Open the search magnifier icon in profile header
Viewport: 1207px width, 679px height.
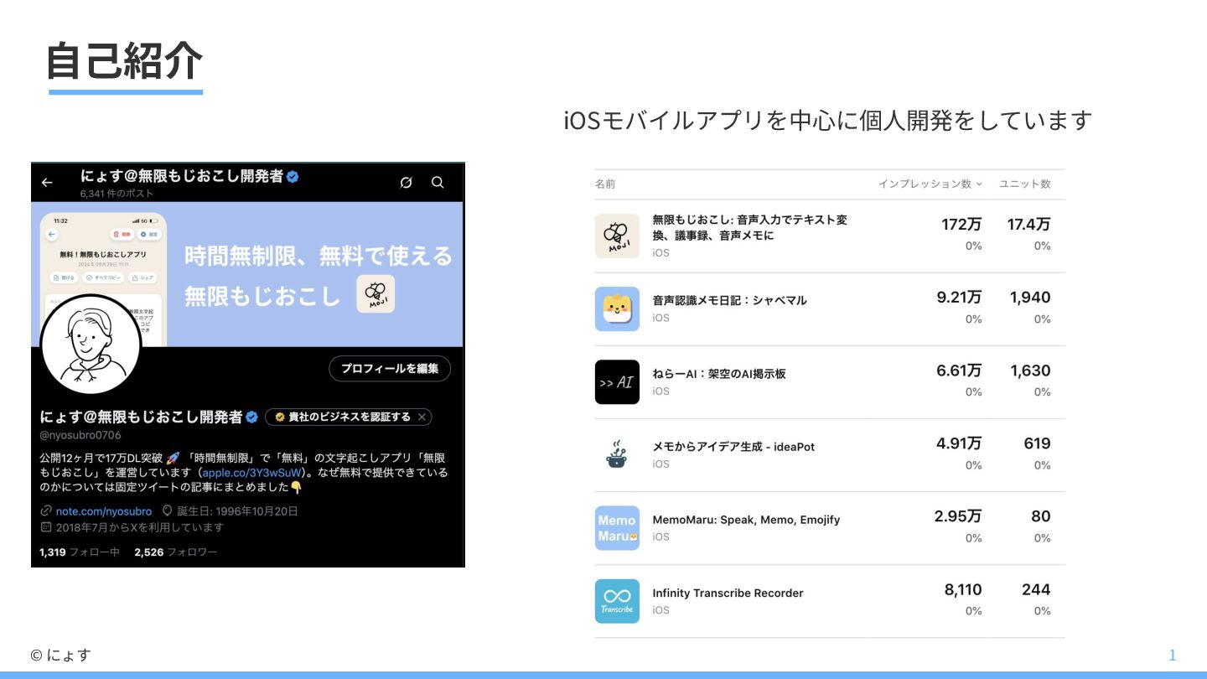[438, 182]
